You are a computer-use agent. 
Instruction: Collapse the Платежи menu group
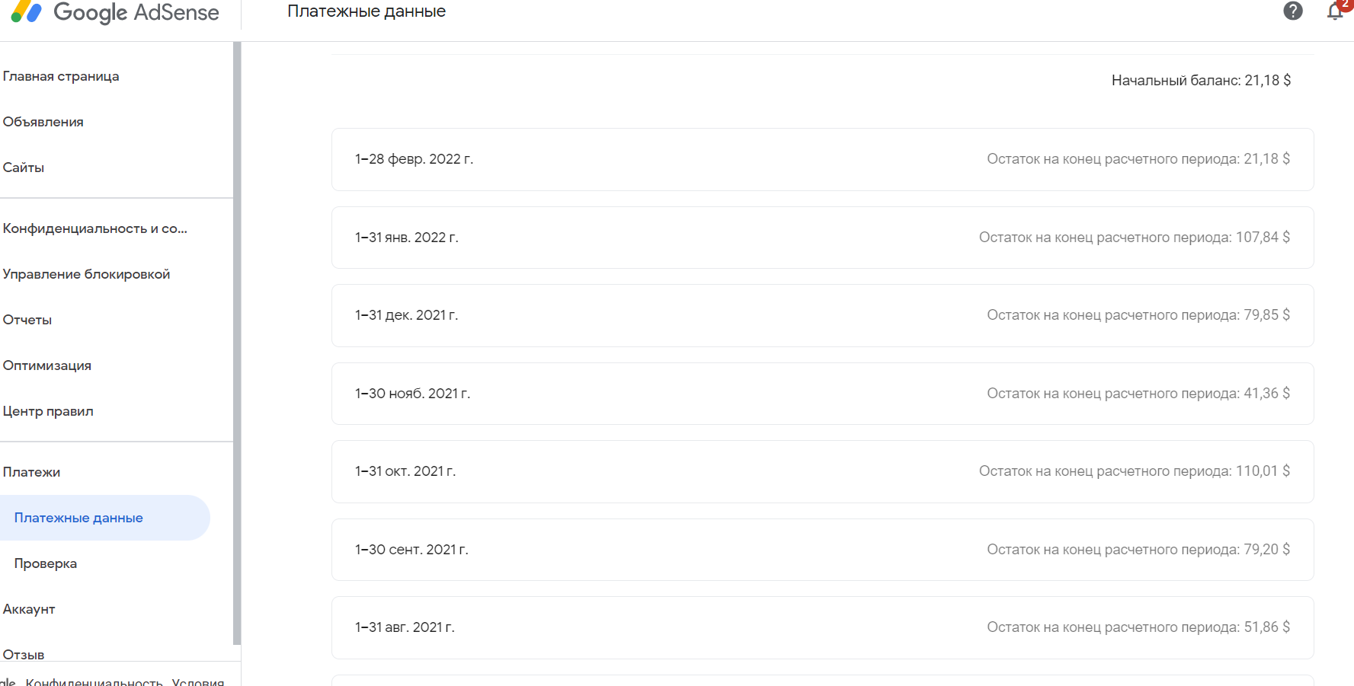click(31, 472)
